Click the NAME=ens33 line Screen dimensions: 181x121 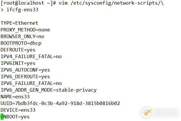coord(15,97)
